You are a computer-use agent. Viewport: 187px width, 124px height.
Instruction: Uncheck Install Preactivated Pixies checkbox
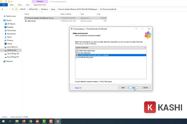76,50
